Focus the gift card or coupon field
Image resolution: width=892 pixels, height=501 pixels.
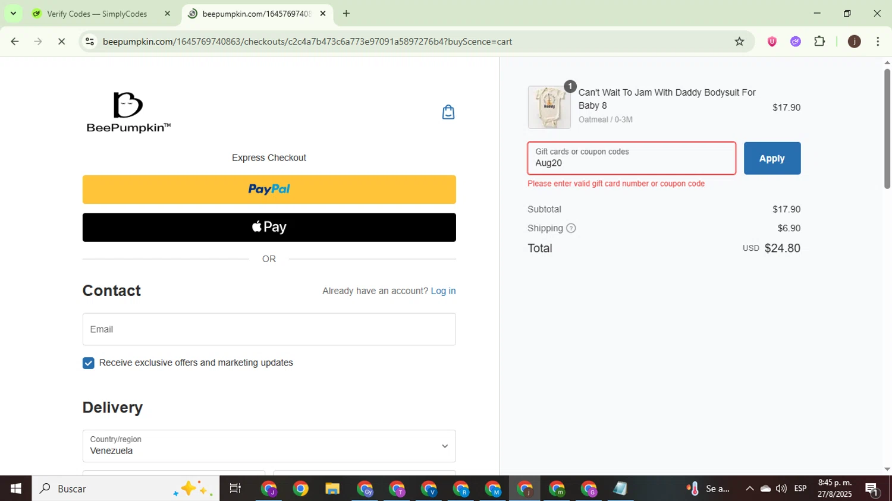point(632,158)
